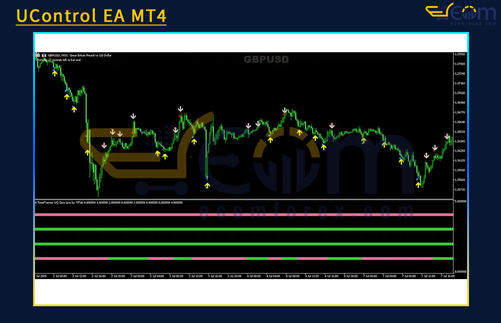Click the 'UControl EA MT4' heading
The width and height of the screenshot is (501, 323).
[91, 16]
